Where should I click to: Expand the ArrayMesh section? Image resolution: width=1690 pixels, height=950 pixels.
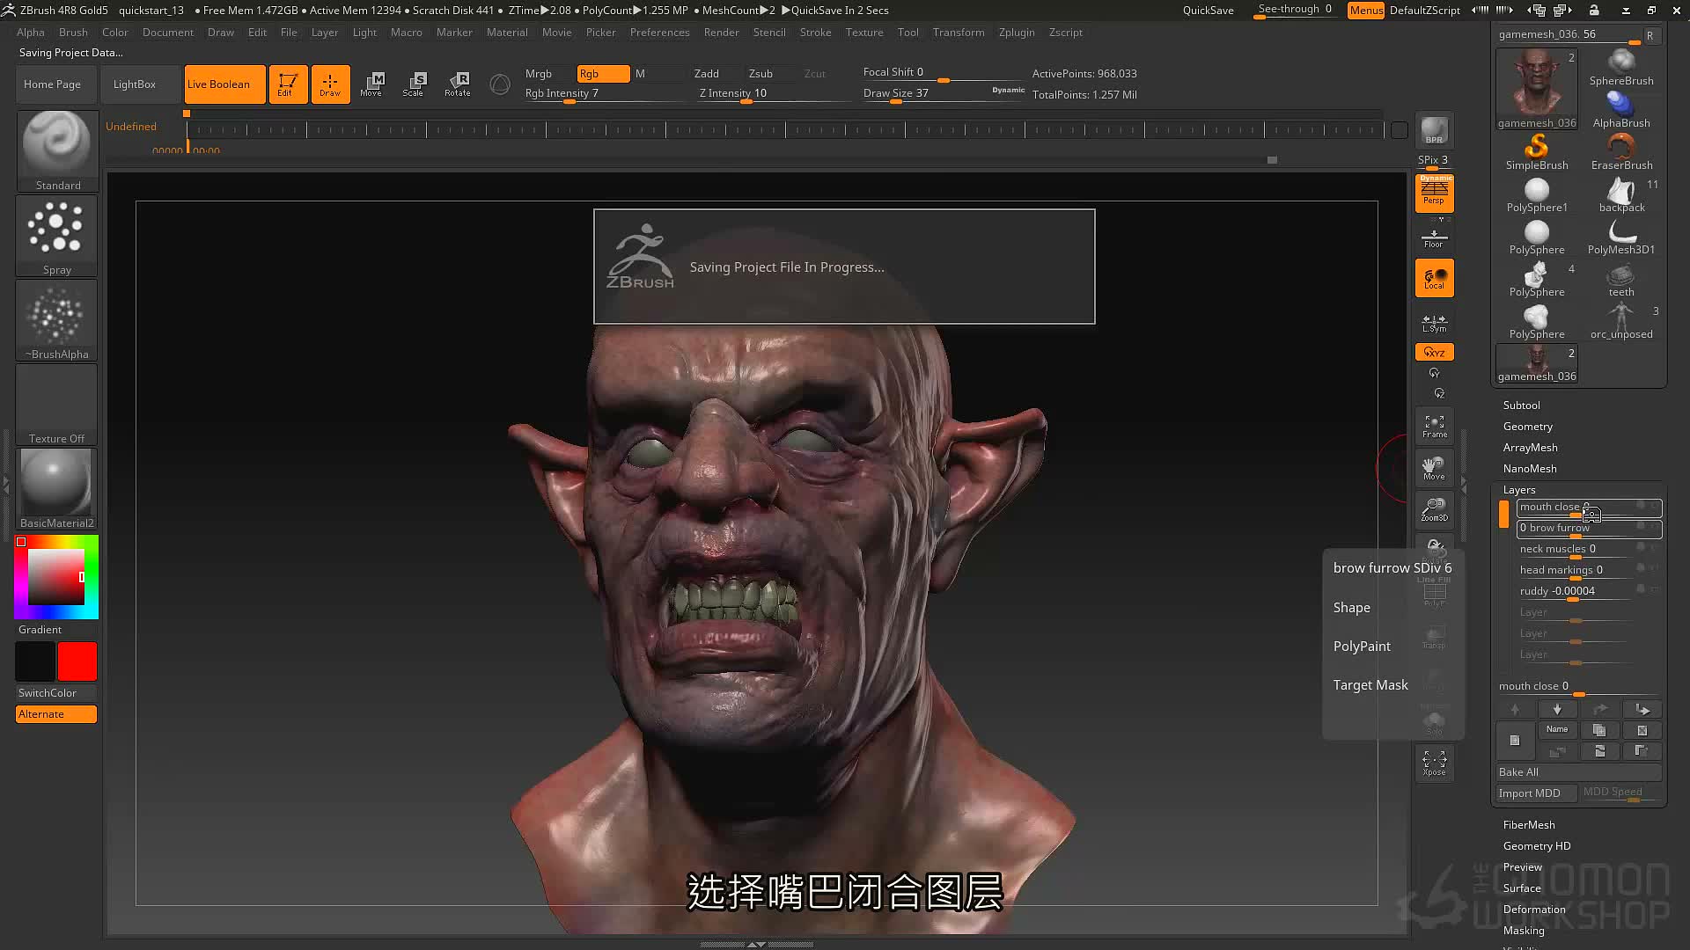point(1530,448)
